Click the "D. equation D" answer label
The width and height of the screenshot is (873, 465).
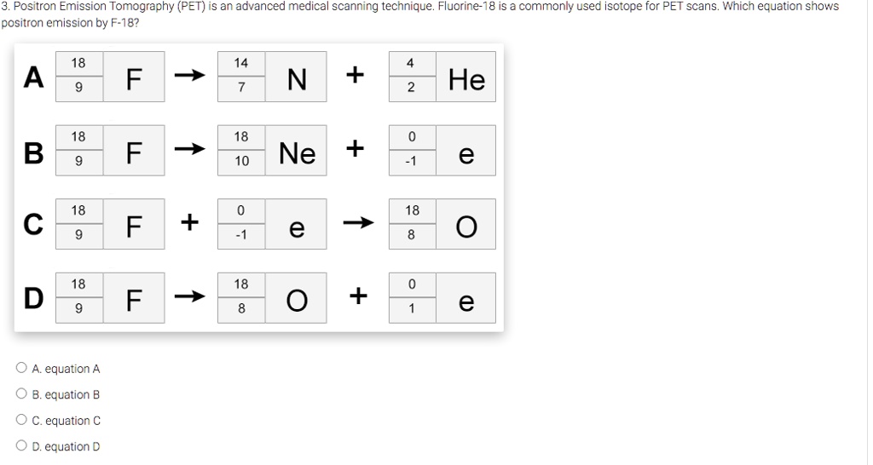coord(66,446)
